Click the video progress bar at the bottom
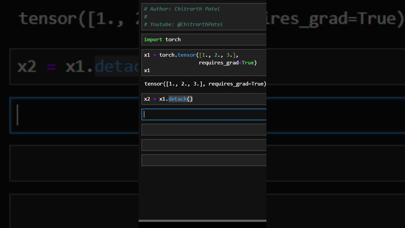 tap(202, 221)
